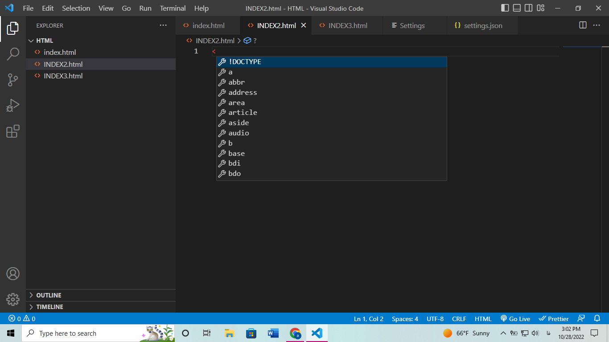
Task: Open Run and Debug view
Action: pyautogui.click(x=12, y=106)
